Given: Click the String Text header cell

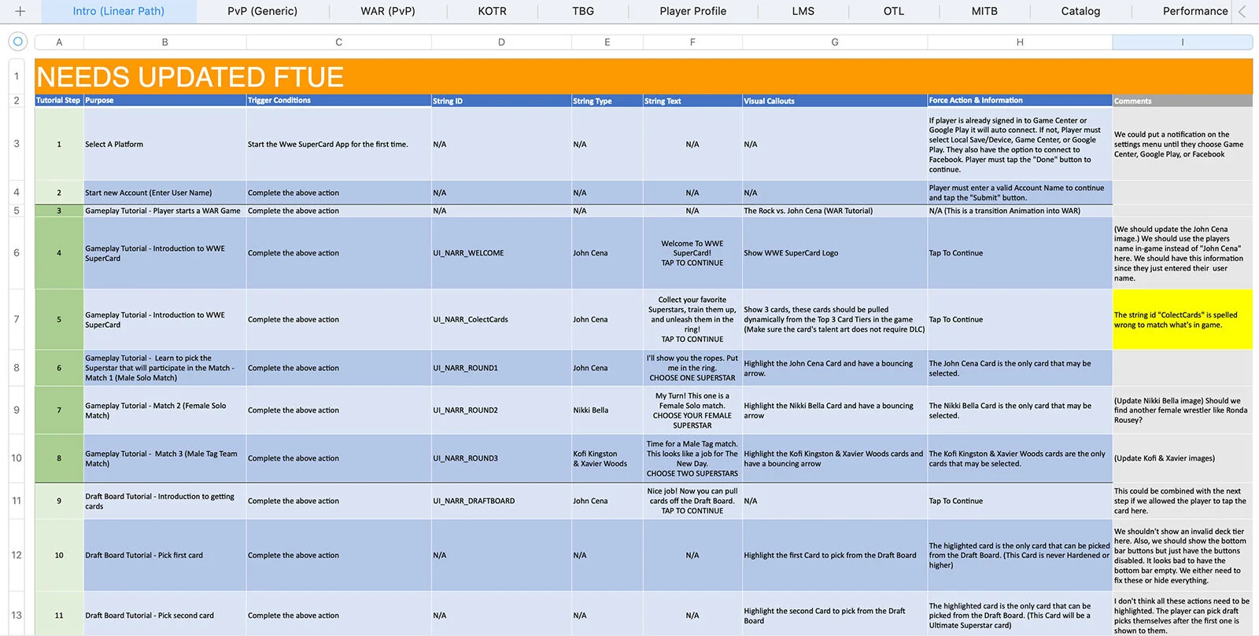Looking at the screenshot, I should point(692,101).
